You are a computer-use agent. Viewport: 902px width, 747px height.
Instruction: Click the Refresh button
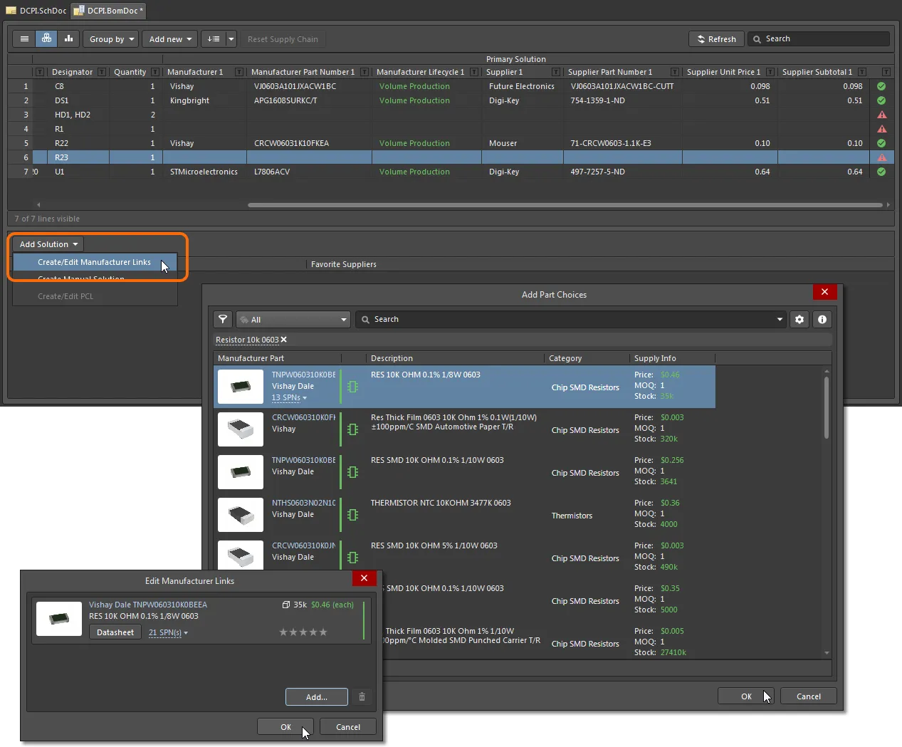[x=716, y=39]
